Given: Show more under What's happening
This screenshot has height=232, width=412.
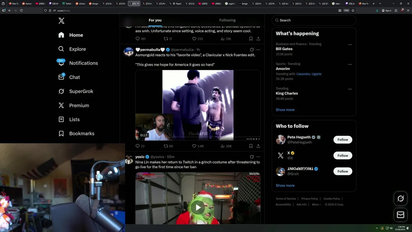Looking at the screenshot, I should 285,110.
